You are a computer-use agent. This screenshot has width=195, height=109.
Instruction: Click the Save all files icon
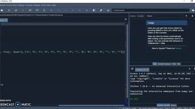16,10
